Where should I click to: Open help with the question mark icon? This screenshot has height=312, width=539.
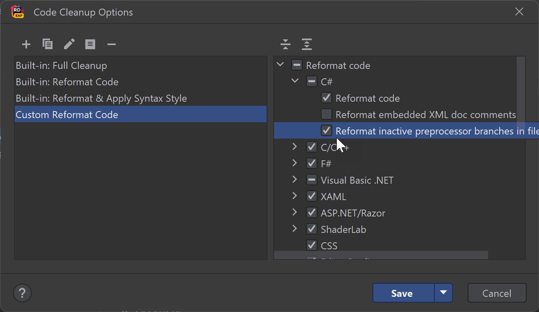coord(22,293)
